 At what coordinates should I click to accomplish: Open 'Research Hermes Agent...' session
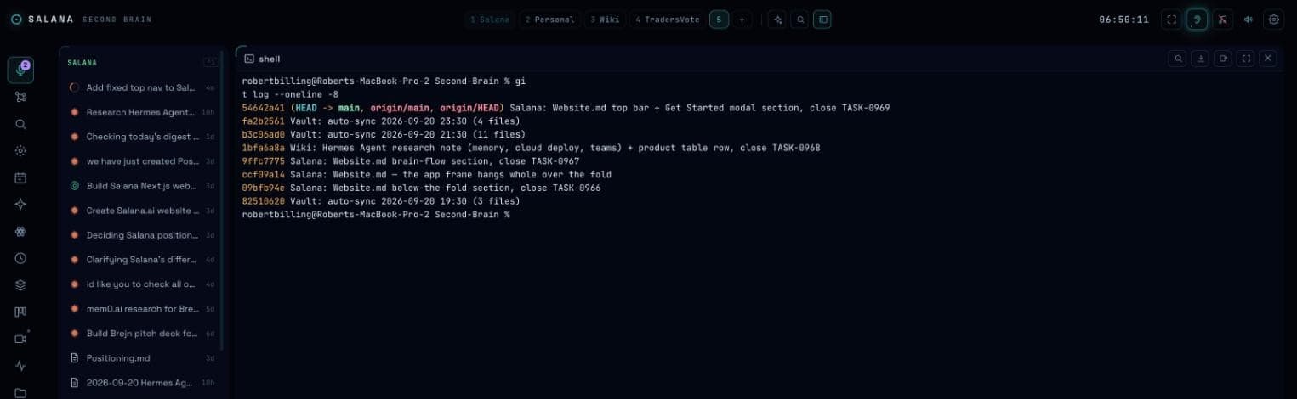pos(141,112)
